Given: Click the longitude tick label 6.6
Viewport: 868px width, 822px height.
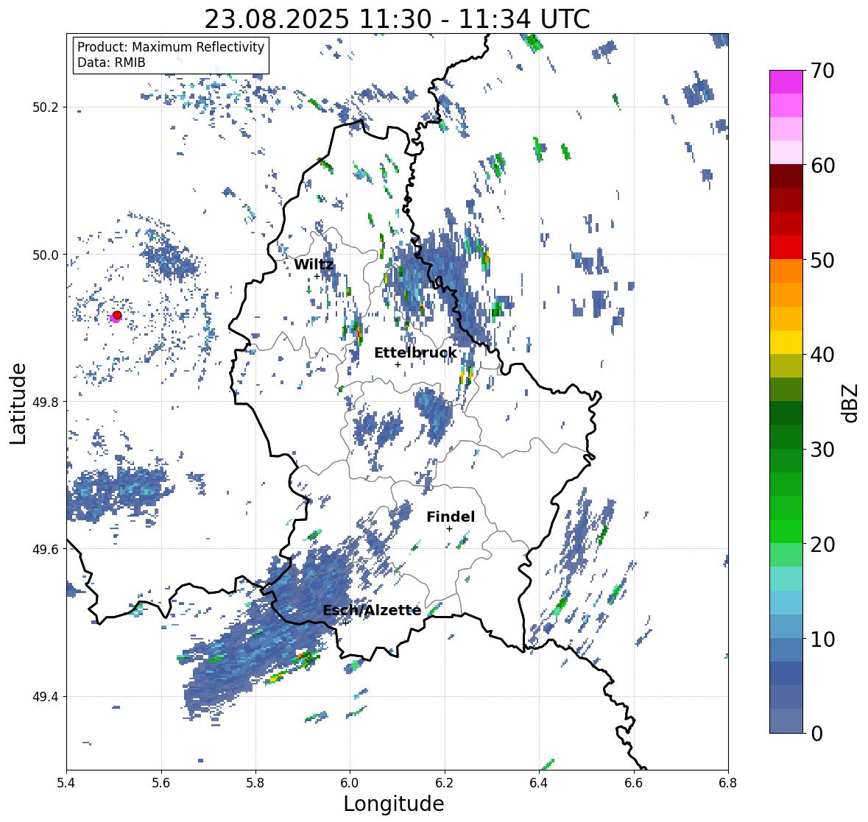Looking at the screenshot, I should tap(634, 782).
